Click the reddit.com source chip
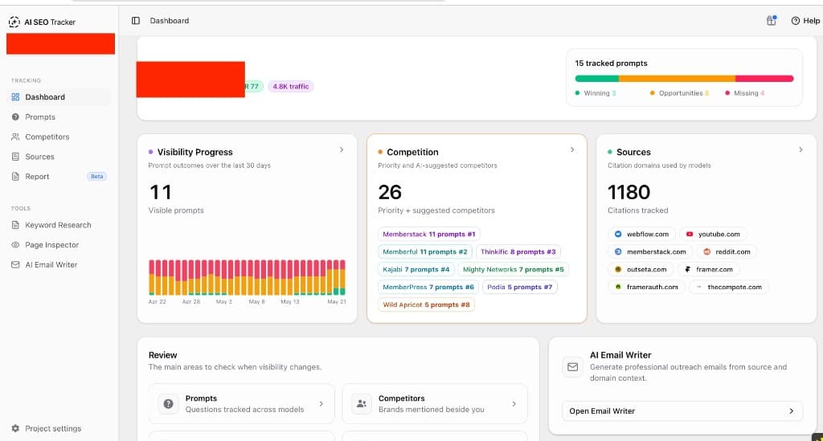The width and height of the screenshot is (823, 441). 727,251
